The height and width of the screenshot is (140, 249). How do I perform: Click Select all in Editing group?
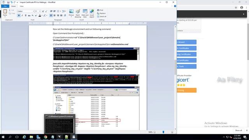point(102,16)
